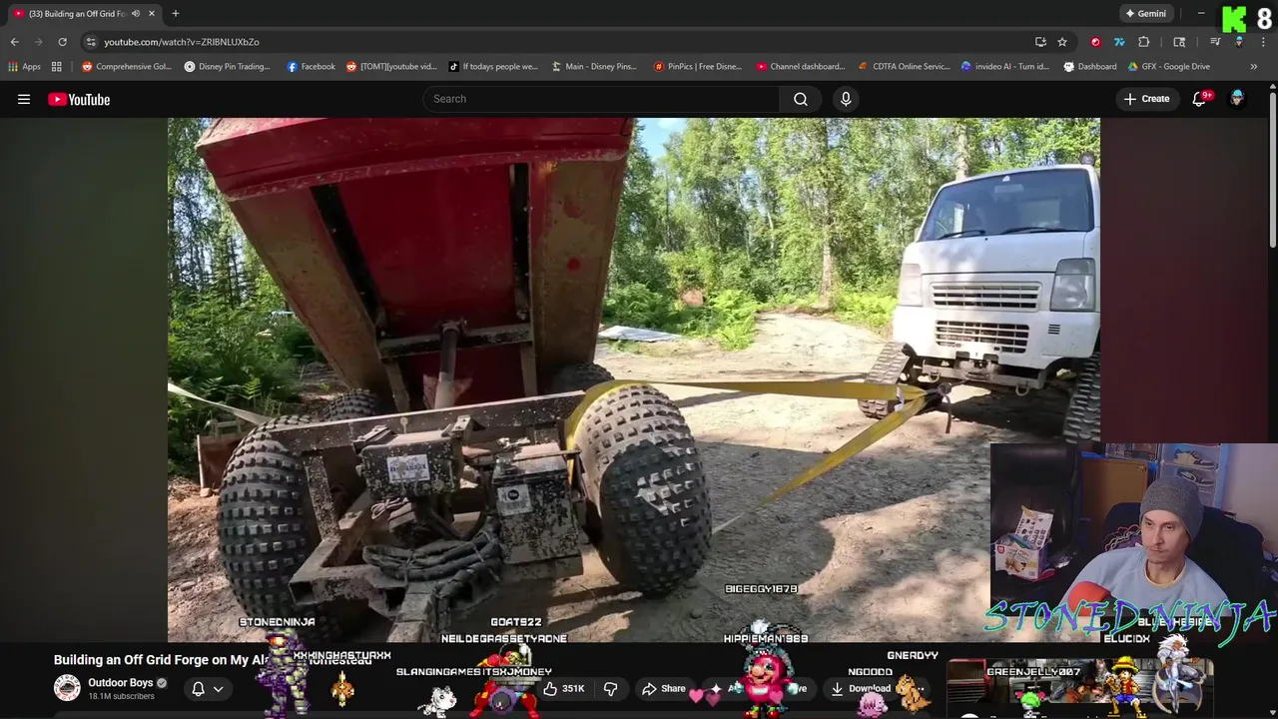Mute the tab's audio speaker icon
Viewport: 1278px width, 719px height.
click(136, 14)
